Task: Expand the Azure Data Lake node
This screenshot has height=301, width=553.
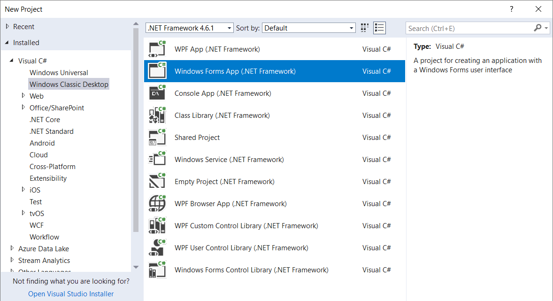Action: point(12,248)
